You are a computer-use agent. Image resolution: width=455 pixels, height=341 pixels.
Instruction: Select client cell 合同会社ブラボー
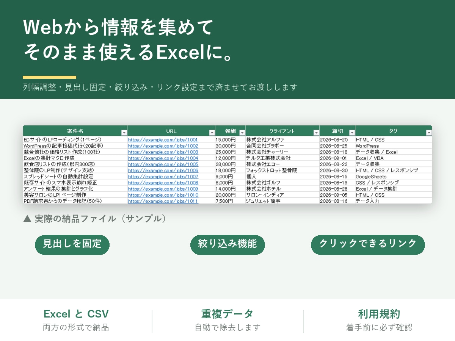[282, 146]
